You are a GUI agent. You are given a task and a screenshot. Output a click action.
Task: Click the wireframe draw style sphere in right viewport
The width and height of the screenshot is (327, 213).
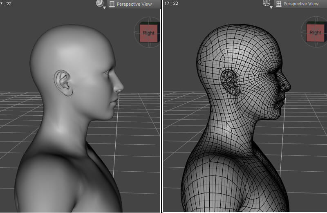266,3
